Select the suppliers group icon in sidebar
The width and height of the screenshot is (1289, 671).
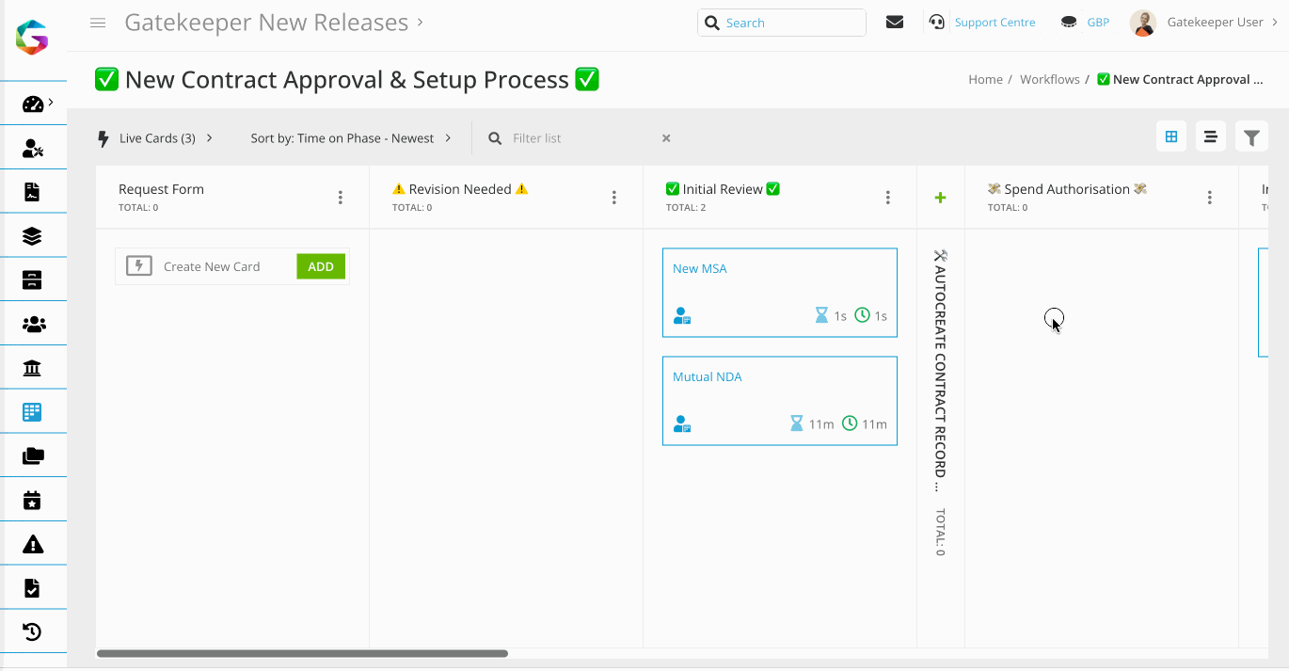(x=32, y=323)
